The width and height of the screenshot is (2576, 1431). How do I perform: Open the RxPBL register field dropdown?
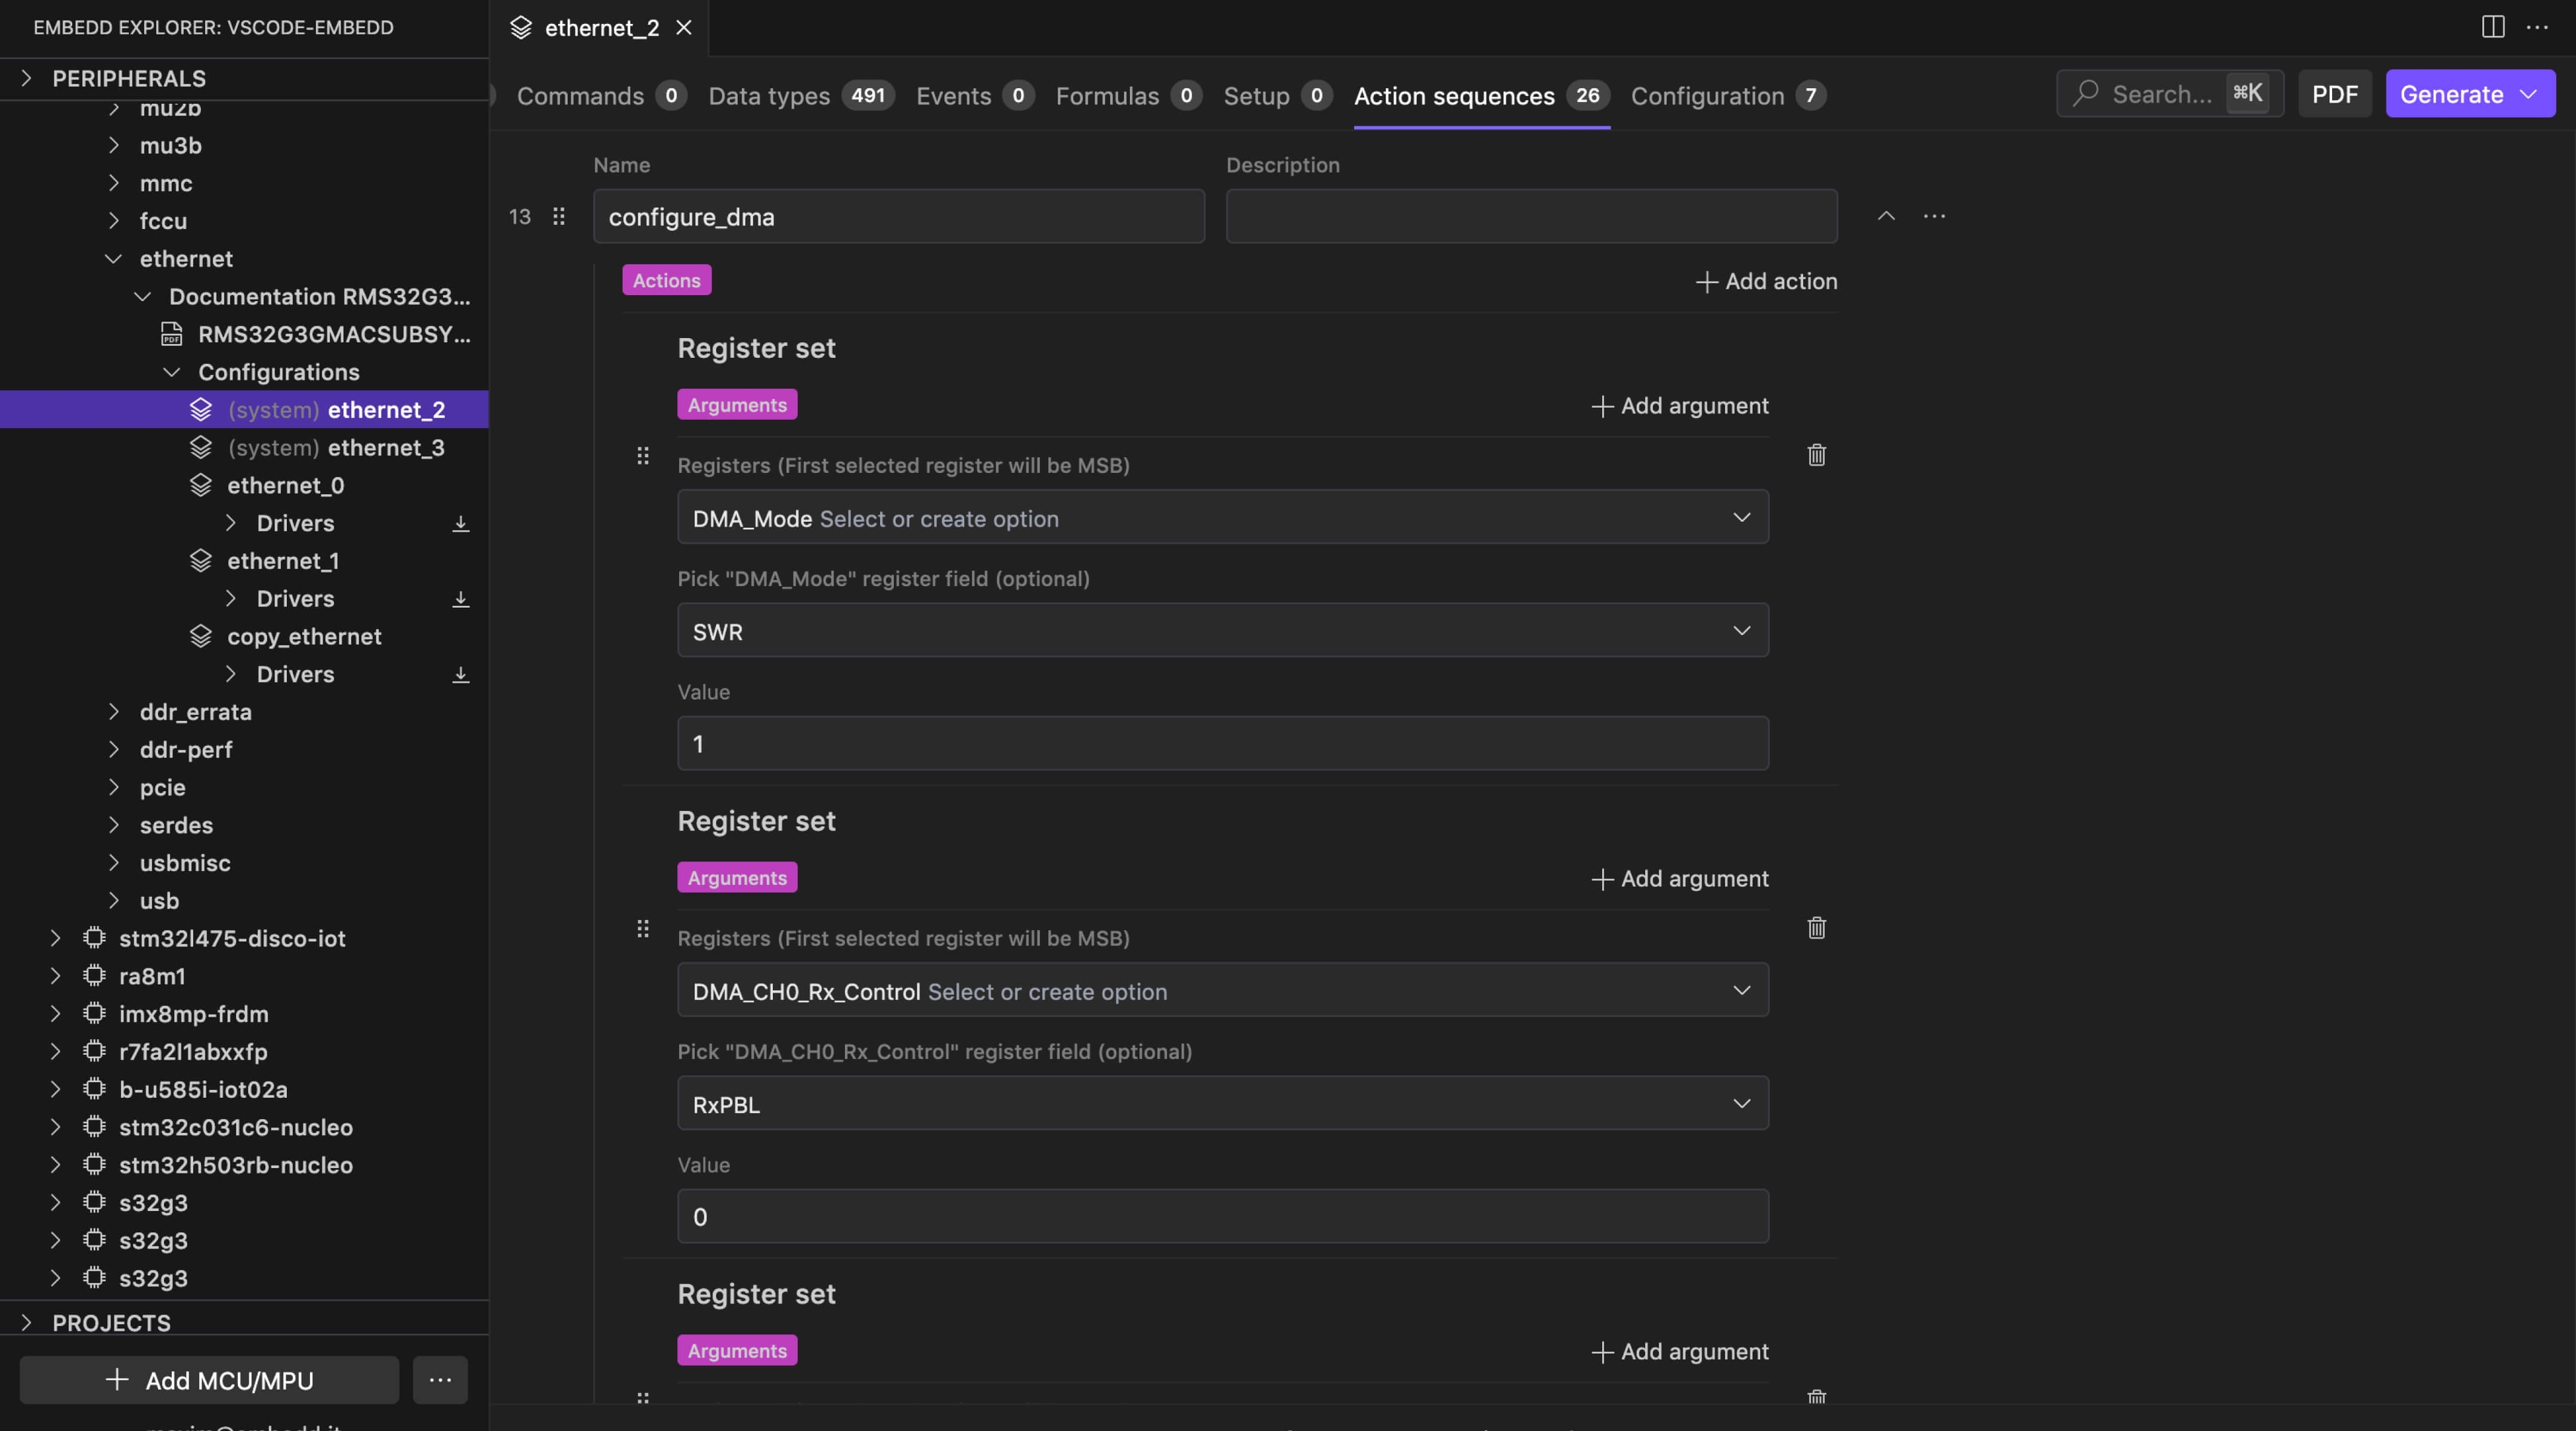(1222, 1103)
